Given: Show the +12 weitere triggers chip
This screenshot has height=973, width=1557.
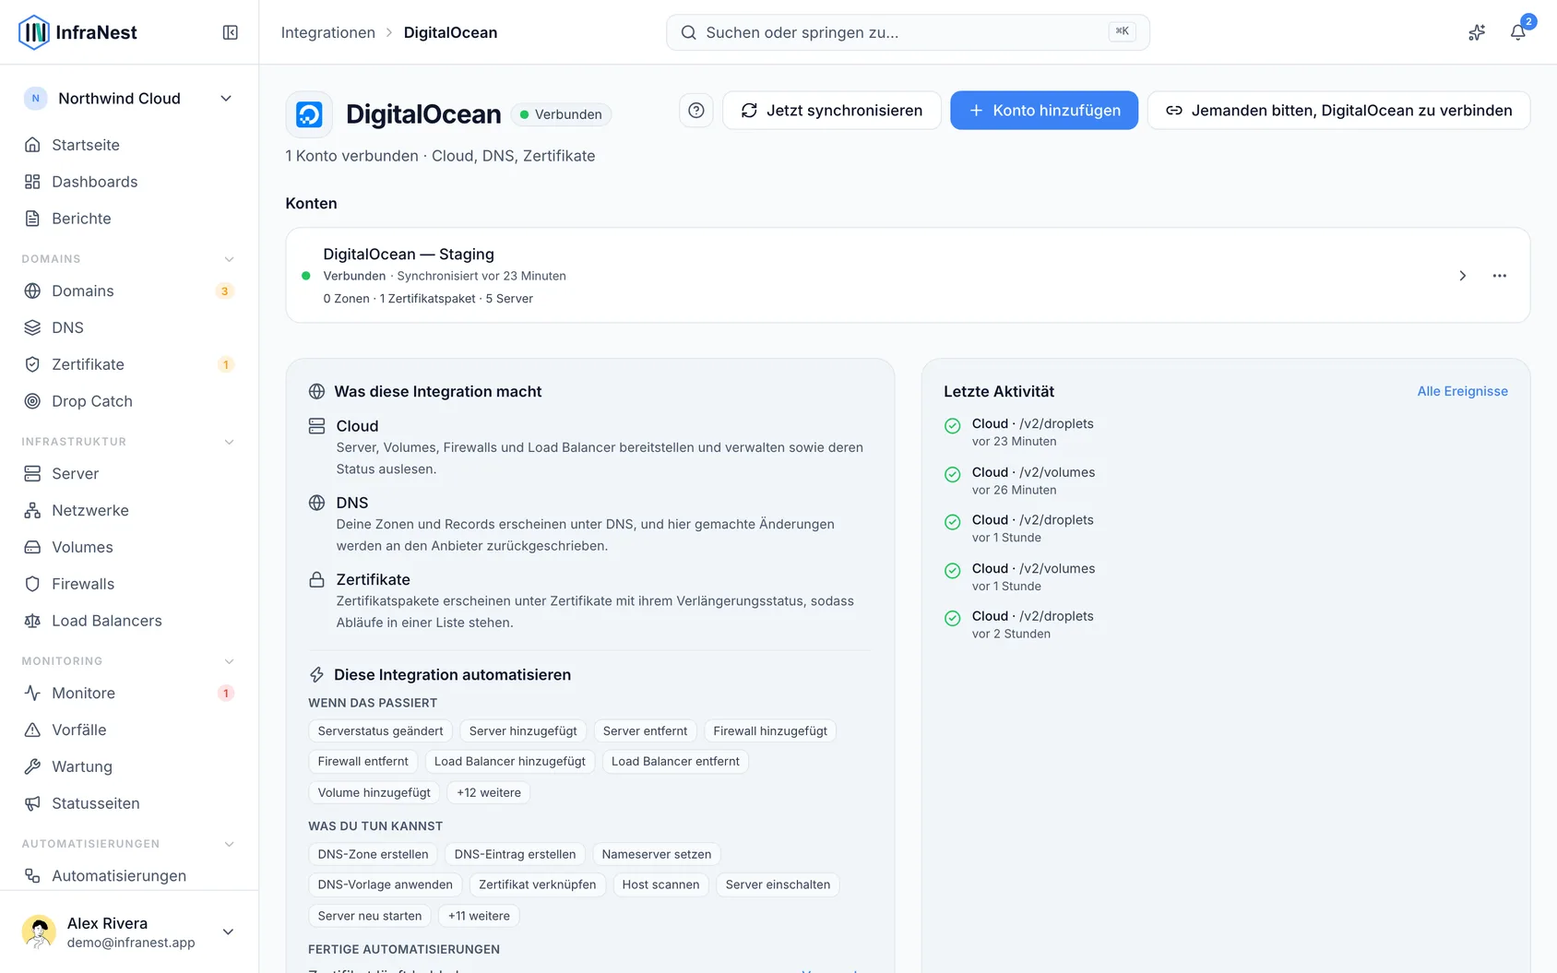Looking at the screenshot, I should click(489, 792).
